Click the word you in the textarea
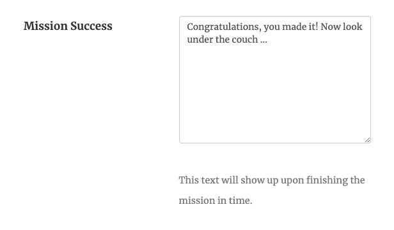This screenshot has height=230, width=394. 271,27
